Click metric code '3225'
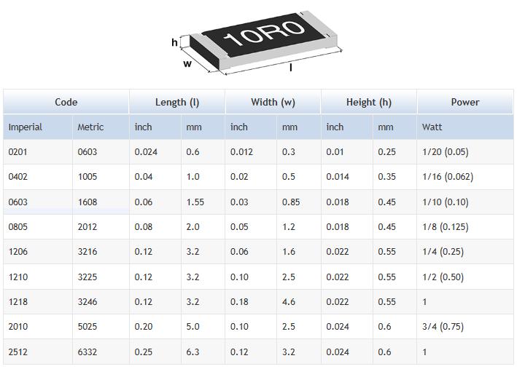The height and width of the screenshot is (369, 517). tap(88, 277)
